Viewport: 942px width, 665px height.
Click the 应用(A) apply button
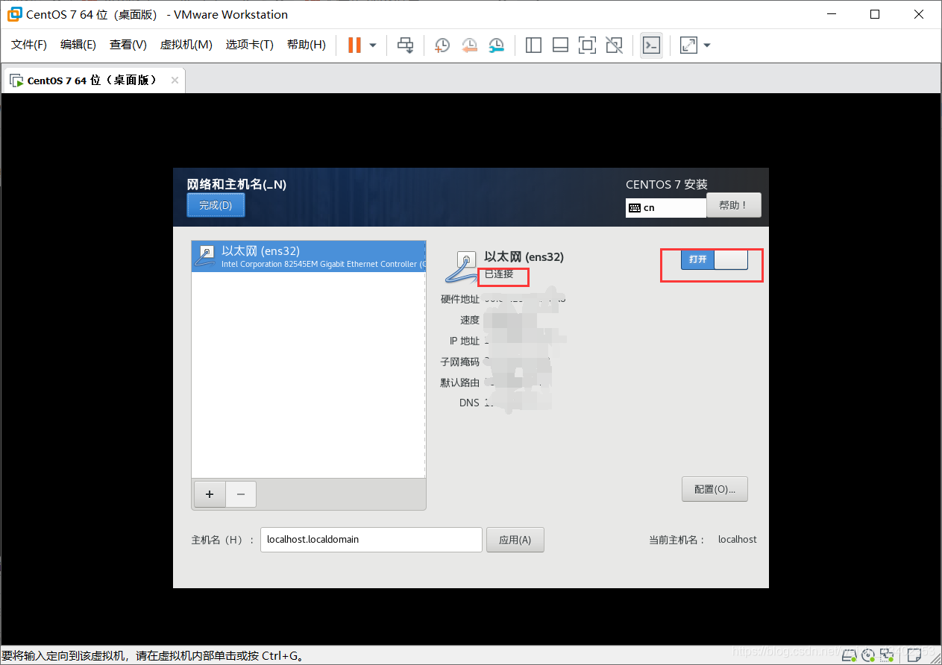coord(515,540)
